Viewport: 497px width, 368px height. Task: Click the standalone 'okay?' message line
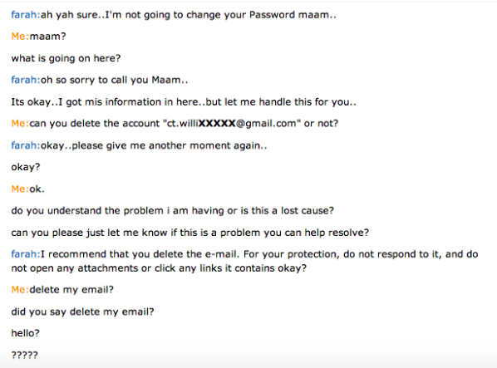tap(26, 167)
